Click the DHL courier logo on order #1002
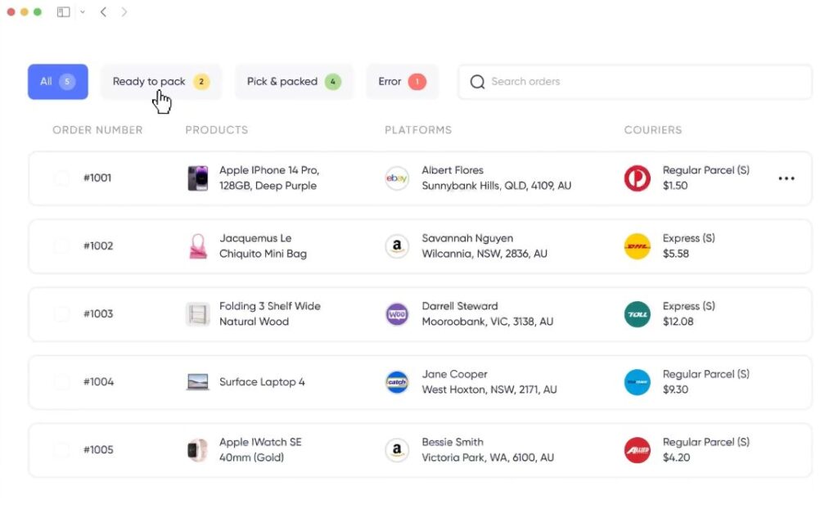Screen dimensions: 838x509 (637, 246)
